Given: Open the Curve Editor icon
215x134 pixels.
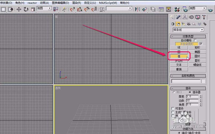Looking at the screenshot, I should (161, 9).
